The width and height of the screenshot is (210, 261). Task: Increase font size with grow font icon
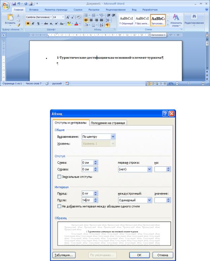[68, 17]
